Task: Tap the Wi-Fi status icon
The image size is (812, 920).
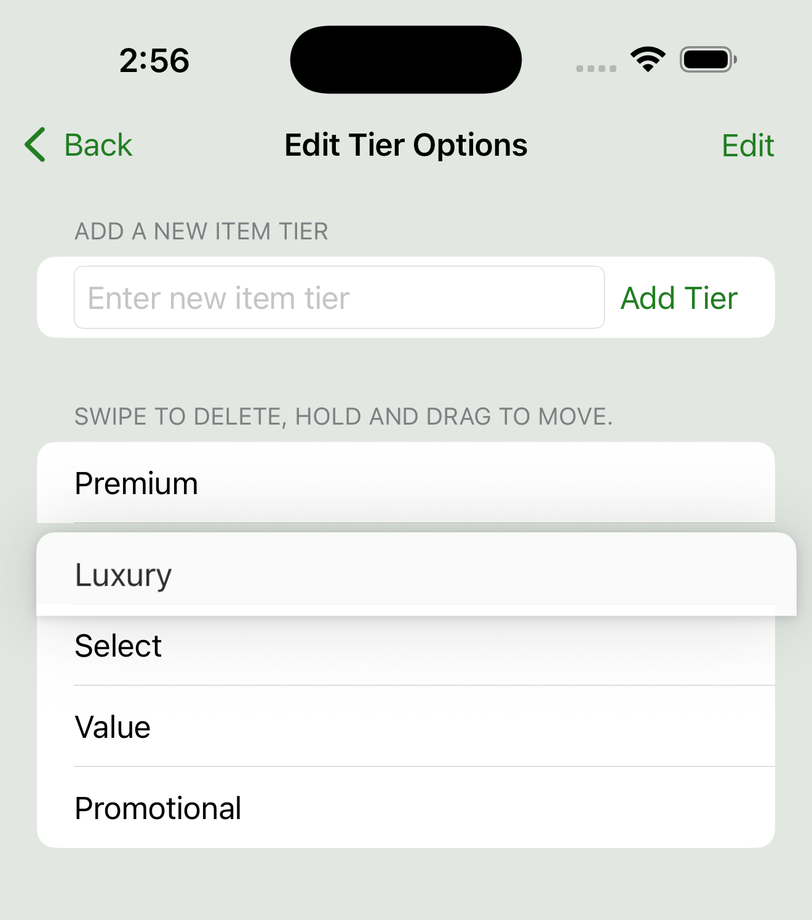Action: (648, 60)
